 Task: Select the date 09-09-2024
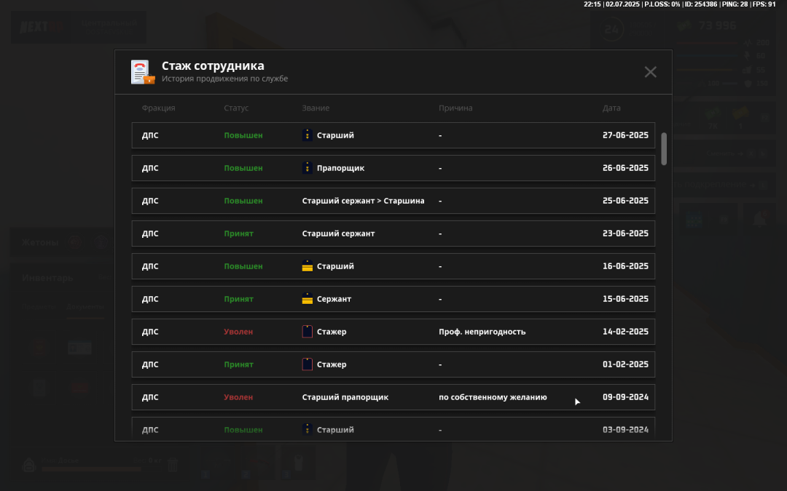625,397
